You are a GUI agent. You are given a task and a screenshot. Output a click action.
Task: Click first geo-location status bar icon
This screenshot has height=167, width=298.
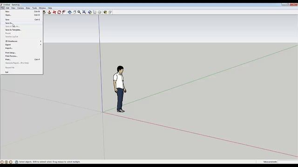[x=2, y=162]
